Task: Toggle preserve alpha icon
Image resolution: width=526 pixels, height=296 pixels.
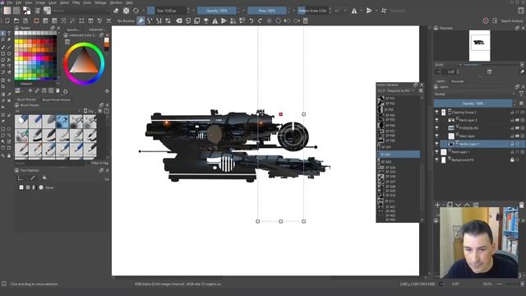Action: click(x=126, y=11)
